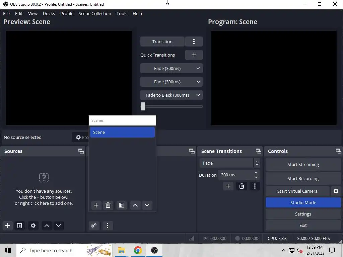Open the Tools menu
Viewport: 343px width, 257px height.
122,13
